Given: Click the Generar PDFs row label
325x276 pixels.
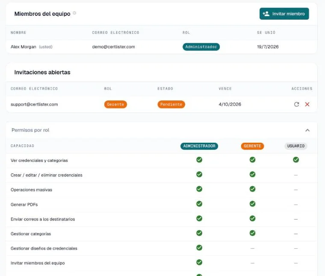Looking at the screenshot, I should (x=24, y=205).
